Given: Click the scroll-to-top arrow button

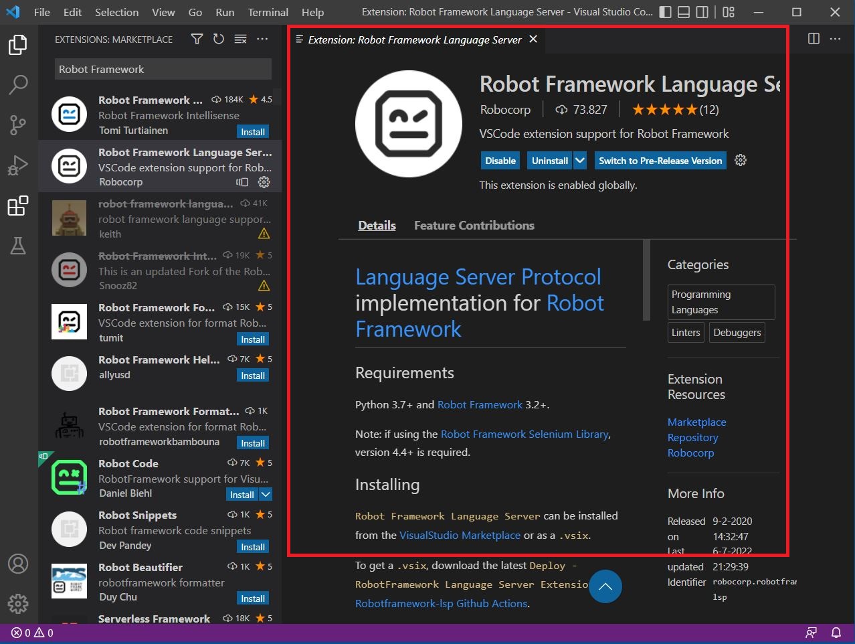Looking at the screenshot, I should pyautogui.click(x=605, y=586).
